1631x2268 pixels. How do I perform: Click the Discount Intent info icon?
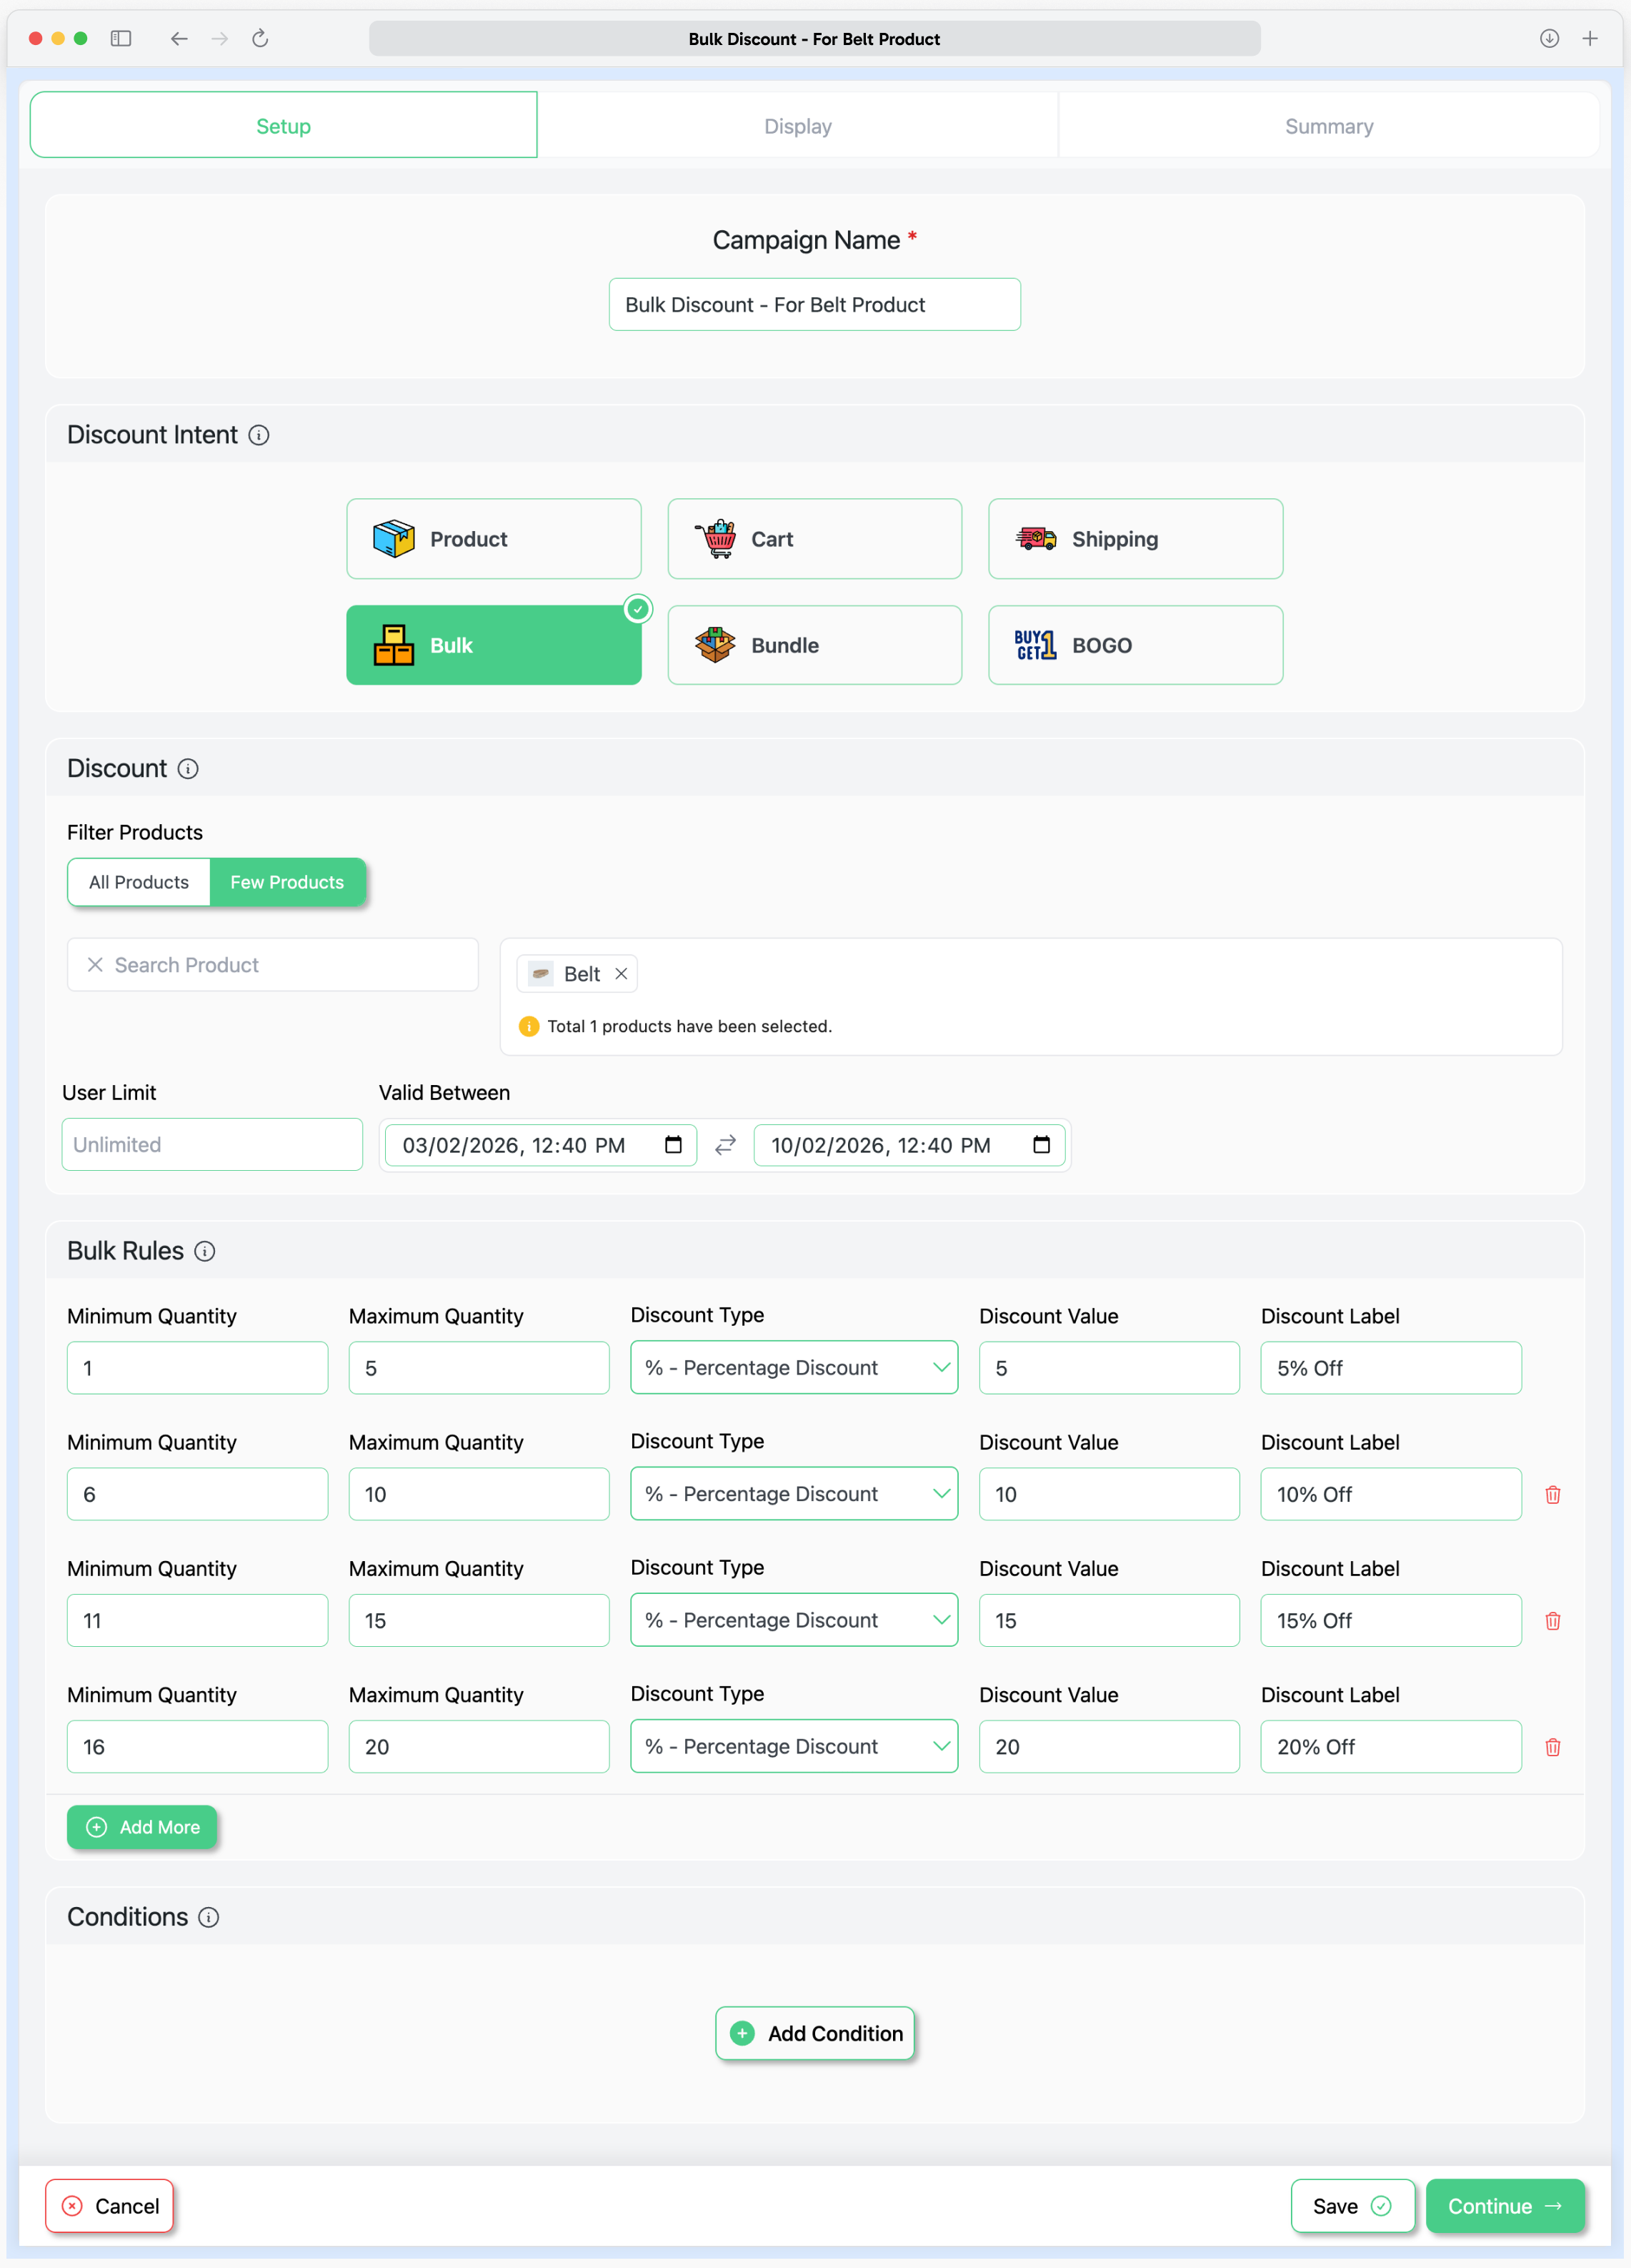[x=259, y=435]
